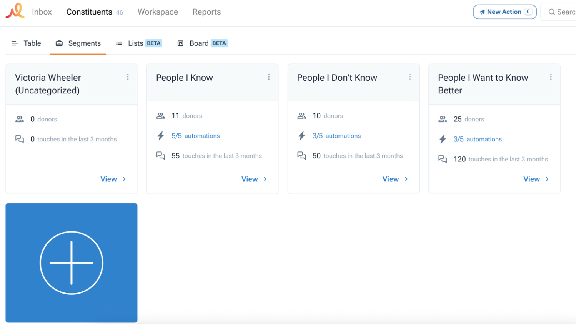576x324 pixels.
Task: Click lightning icon in People I Don't Know
Action: point(302,136)
